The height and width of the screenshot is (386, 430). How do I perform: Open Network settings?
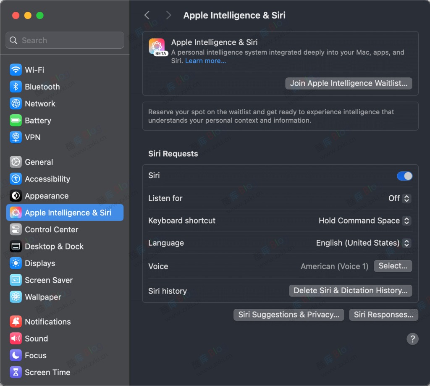point(40,103)
